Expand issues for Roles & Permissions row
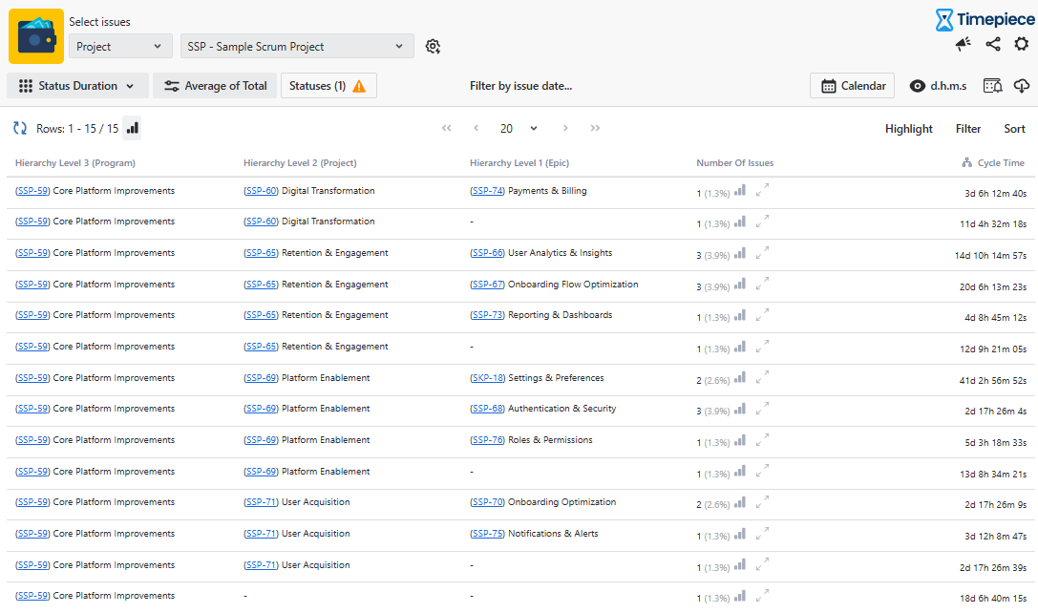The height and width of the screenshot is (613, 1038). (x=762, y=439)
